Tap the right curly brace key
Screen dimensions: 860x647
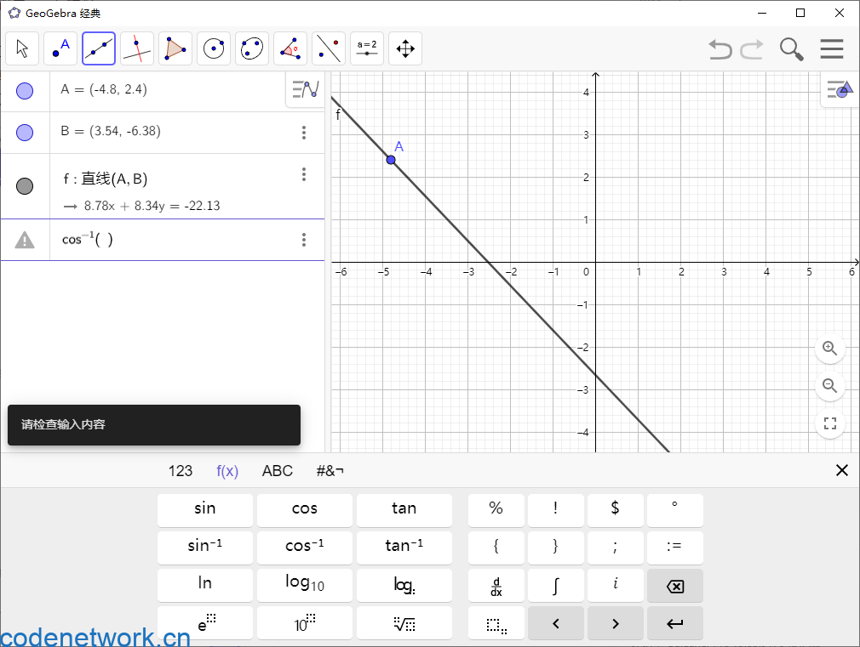(x=556, y=548)
